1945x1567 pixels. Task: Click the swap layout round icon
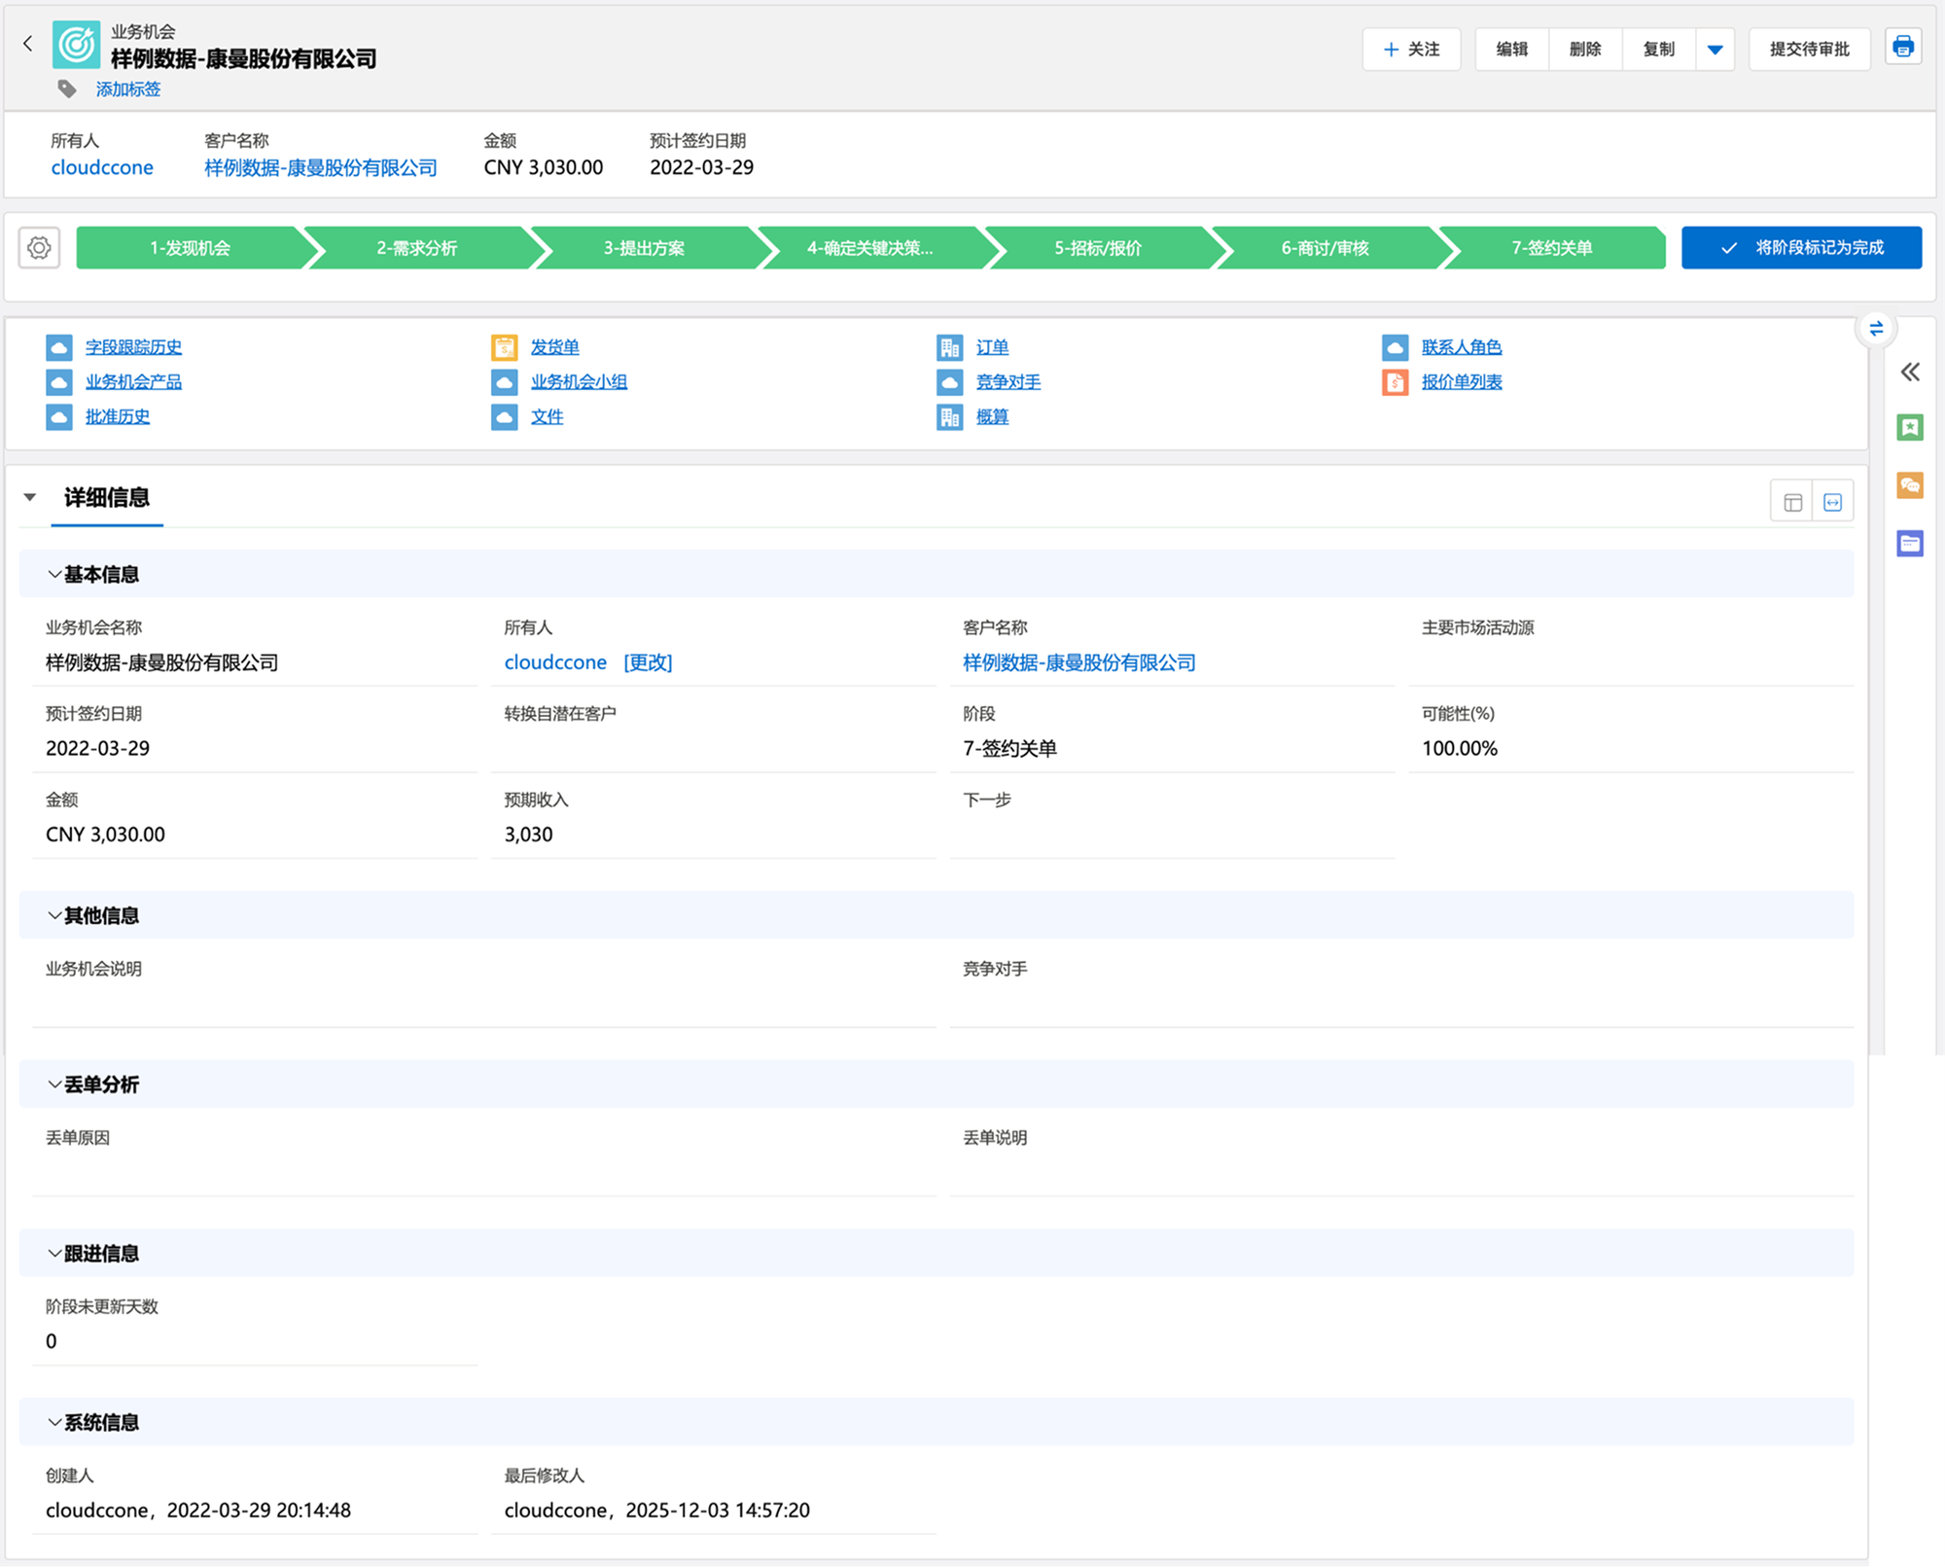tap(1876, 329)
